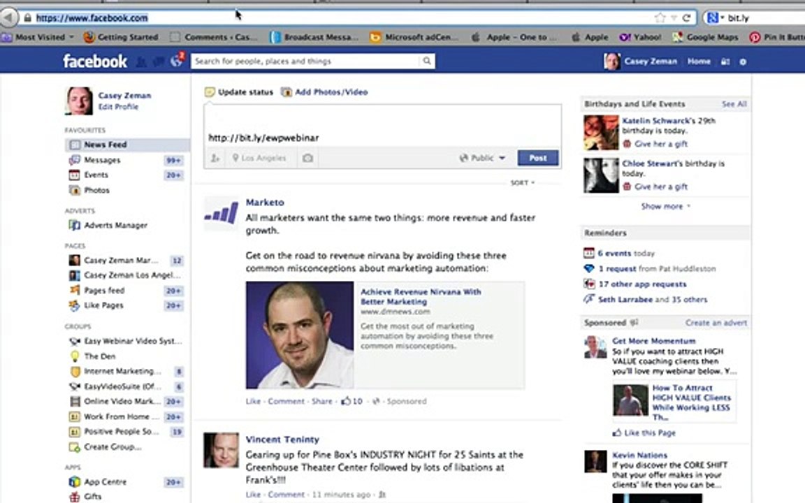Open News Feed in sidebar

coord(126,145)
